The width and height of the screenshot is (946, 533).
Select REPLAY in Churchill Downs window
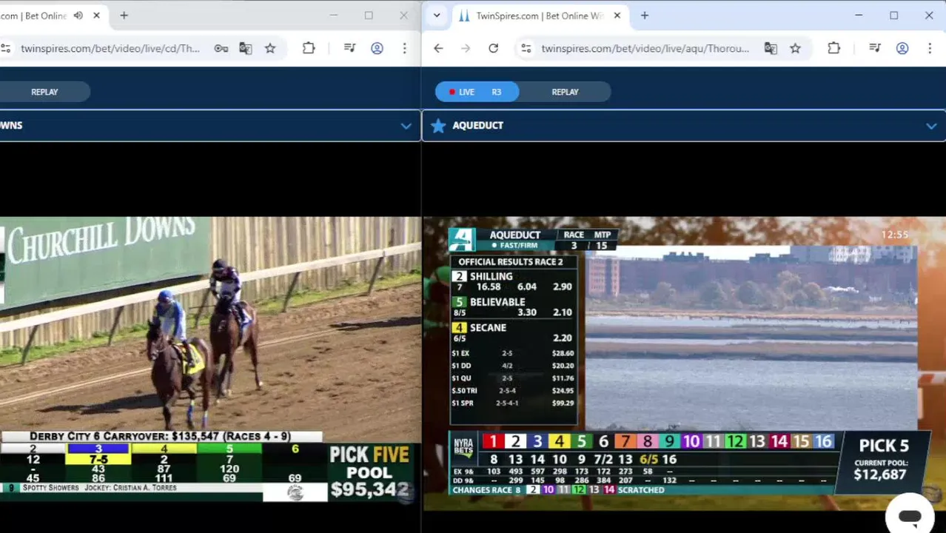(44, 92)
